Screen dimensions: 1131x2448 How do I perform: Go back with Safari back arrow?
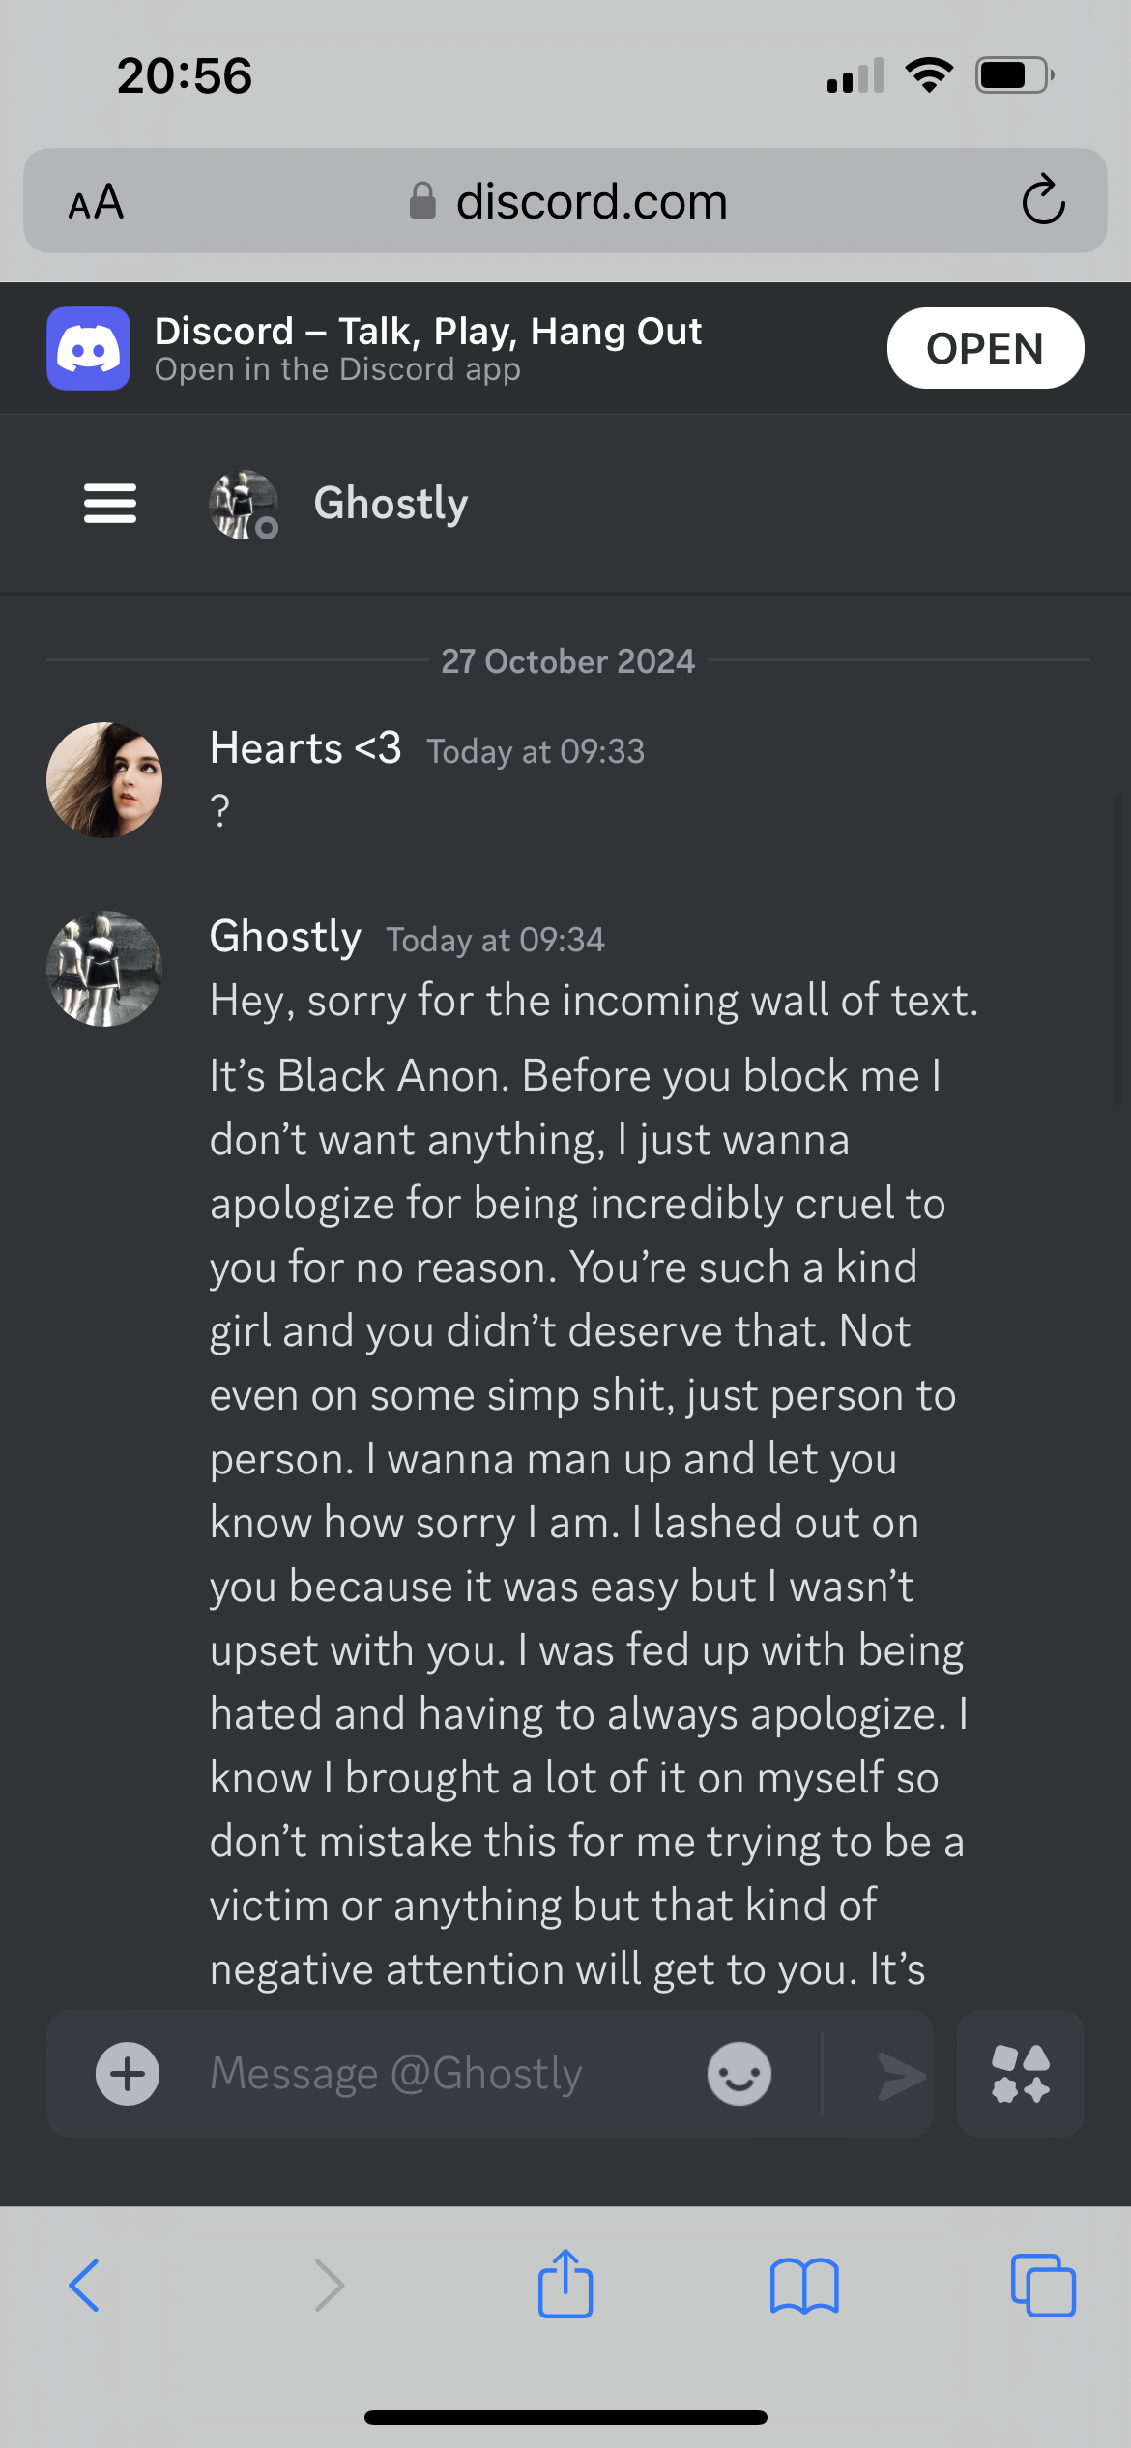click(x=85, y=2286)
